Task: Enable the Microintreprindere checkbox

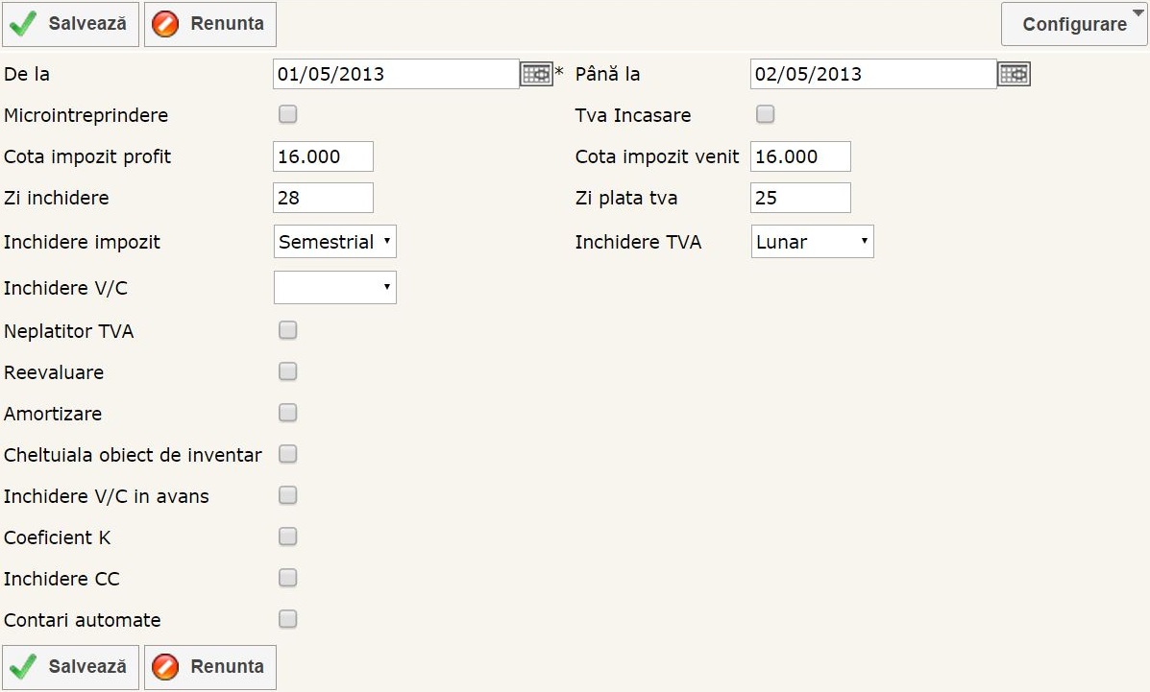Action: (x=287, y=115)
